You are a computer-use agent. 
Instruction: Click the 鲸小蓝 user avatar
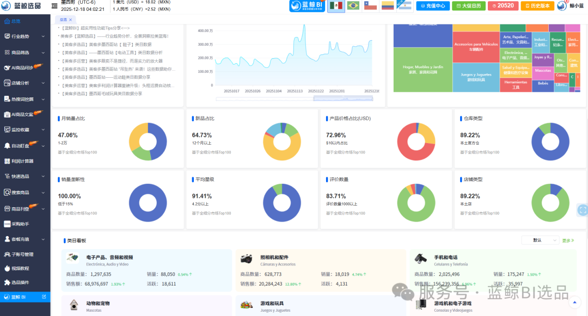tap(561, 5)
